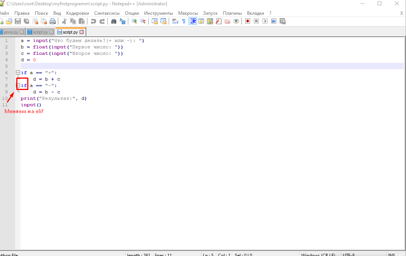406x256 pixels.
Task: Show the Document Map panel icon
Action: [x=210, y=21]
